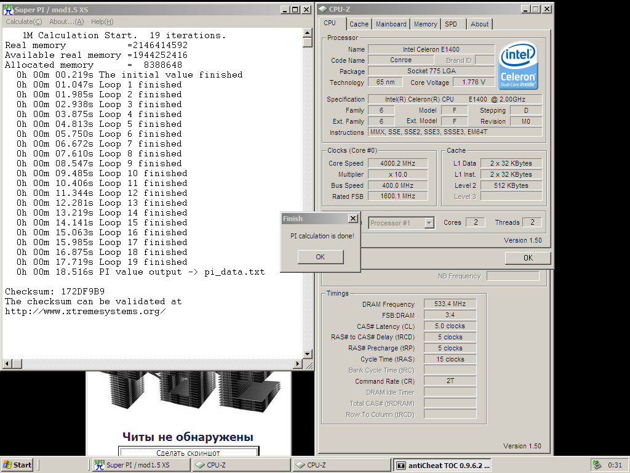Switch to the Memory tab in CPU-Z

[426, 24]
